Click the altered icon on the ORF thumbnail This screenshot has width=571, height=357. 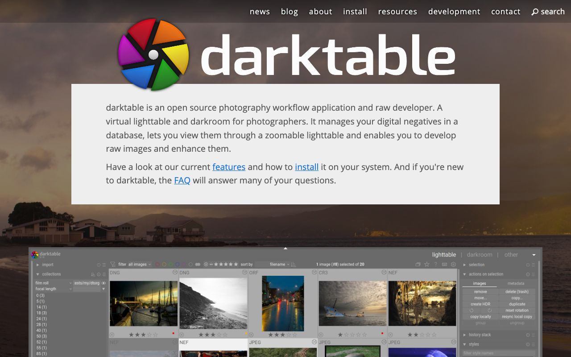coord(314,272)
